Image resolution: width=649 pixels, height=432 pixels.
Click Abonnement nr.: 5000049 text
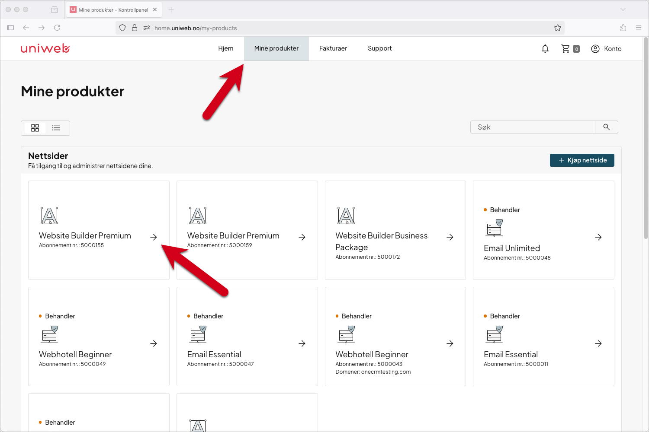[x=72, y=364]
